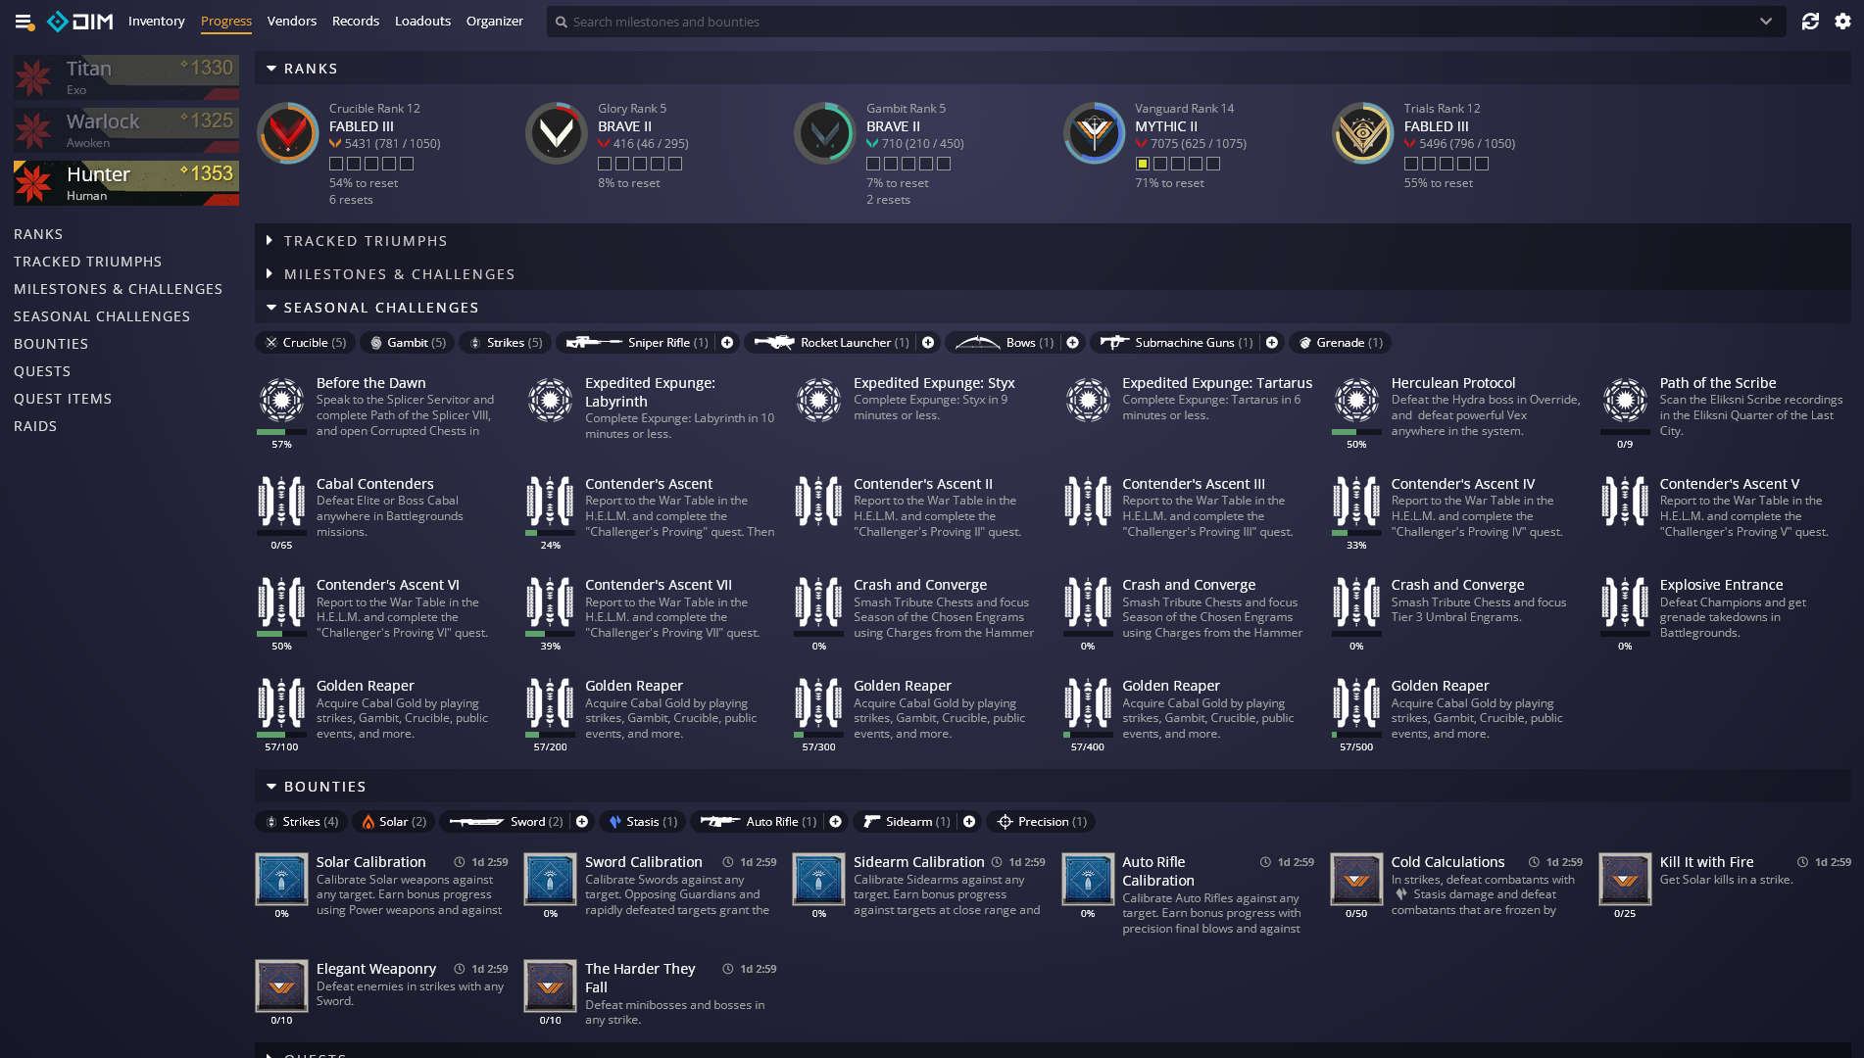Open the hamburger menu icon

pyautogui.click(x=24, y=21)
